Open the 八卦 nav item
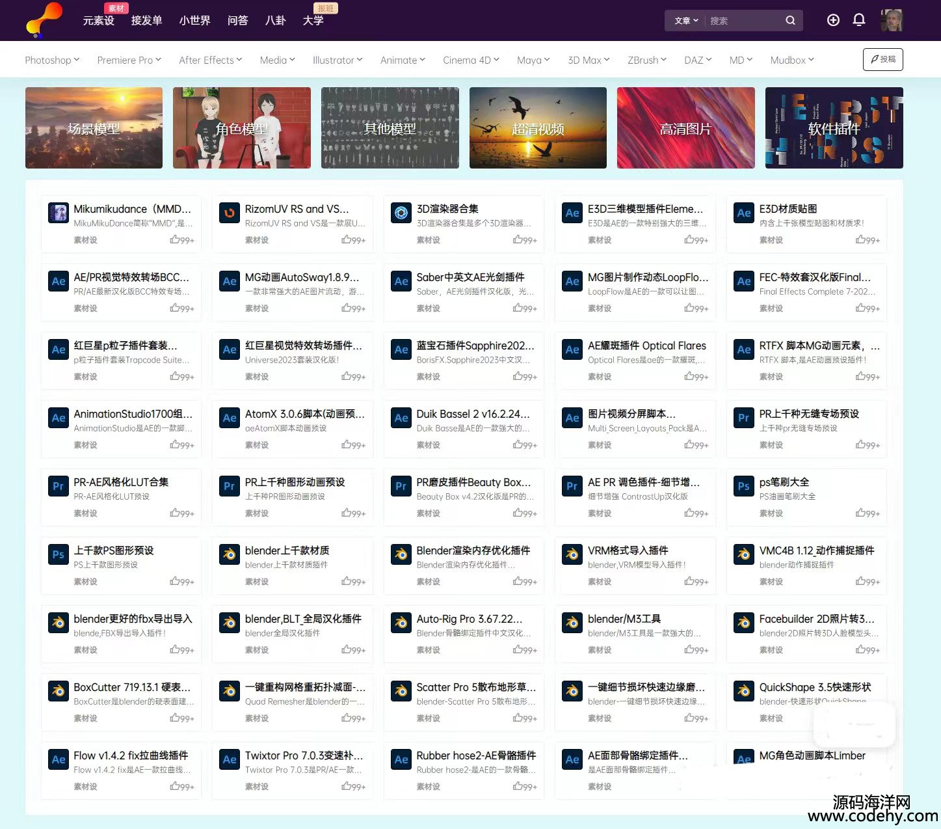941x829 pixels. pyautogui.click(x=276, y=20)
